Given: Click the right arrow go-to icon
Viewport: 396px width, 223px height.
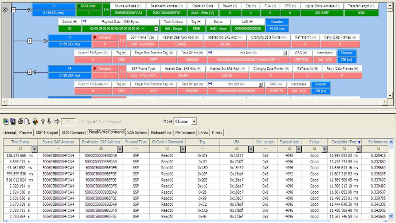Looking at the screenshot, I should 57,121.
